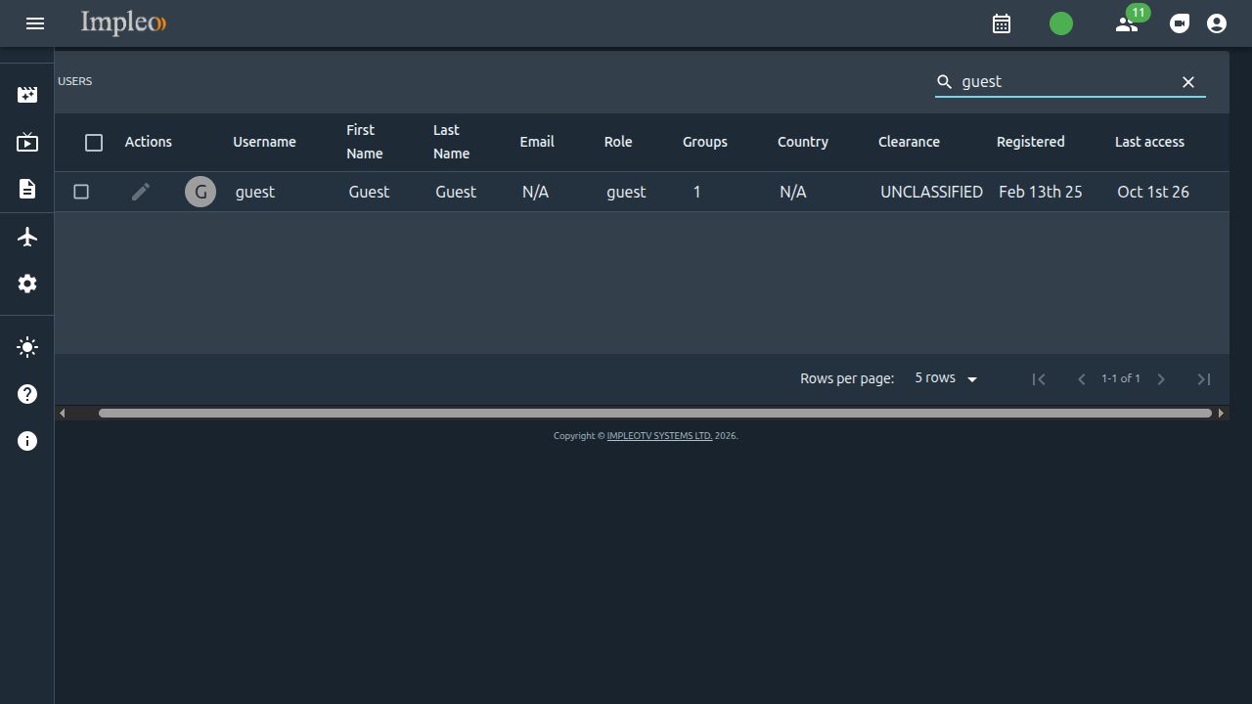Sort by Role column header
Image resolution: width=1252 pixels, height=704 pixels.
(x=618, y=142)
